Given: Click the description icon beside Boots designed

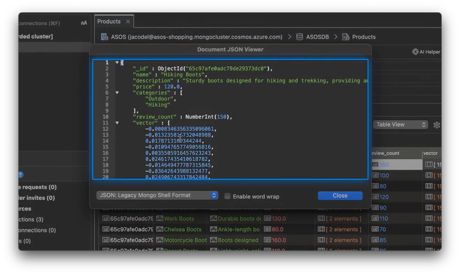Looking at the screenshot, I should click(x=214, y=240).
